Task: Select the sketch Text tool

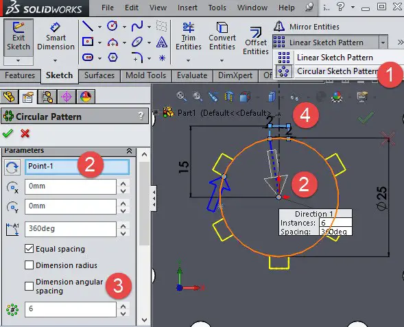Action: (162, 42)
